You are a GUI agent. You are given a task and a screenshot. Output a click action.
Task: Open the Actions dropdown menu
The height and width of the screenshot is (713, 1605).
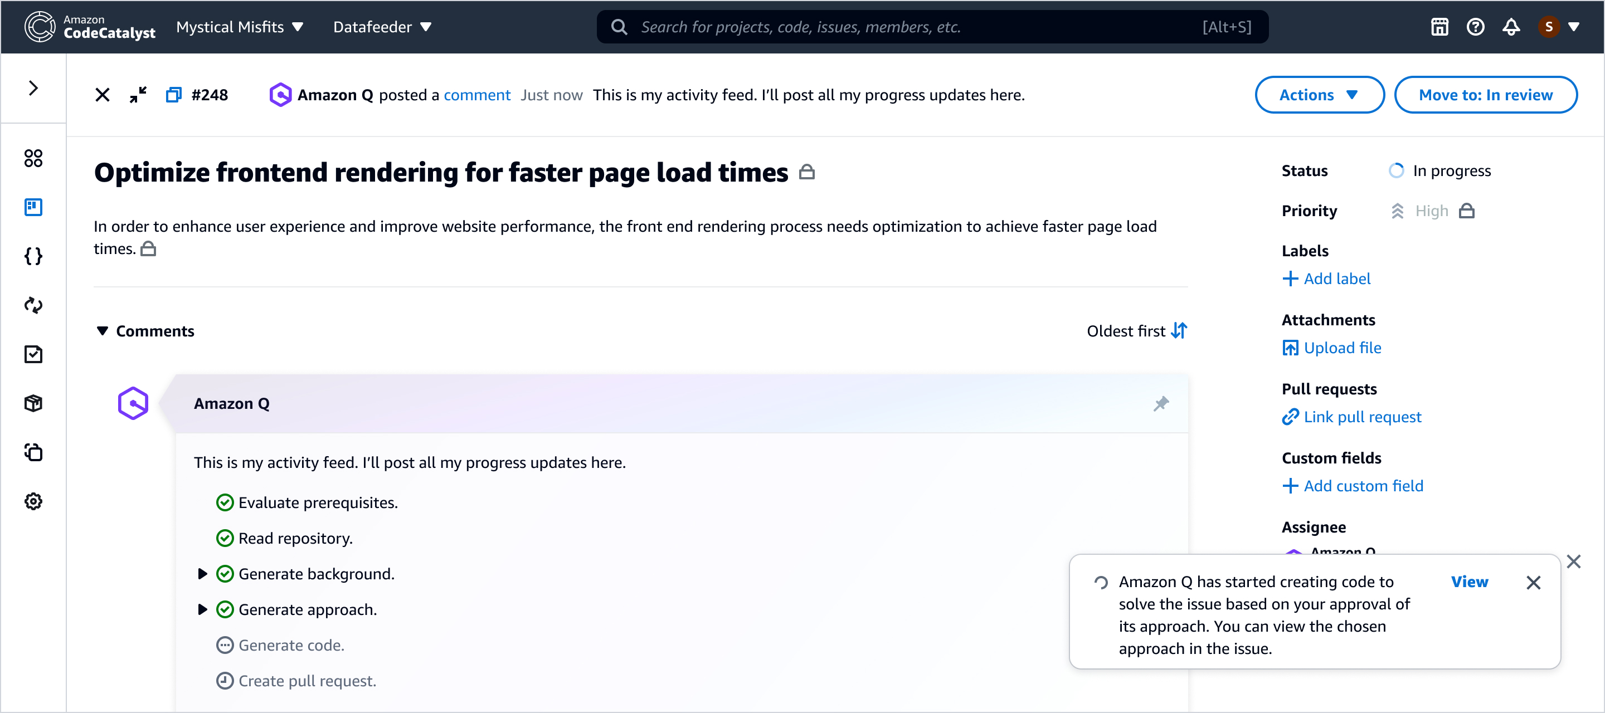1319,95
